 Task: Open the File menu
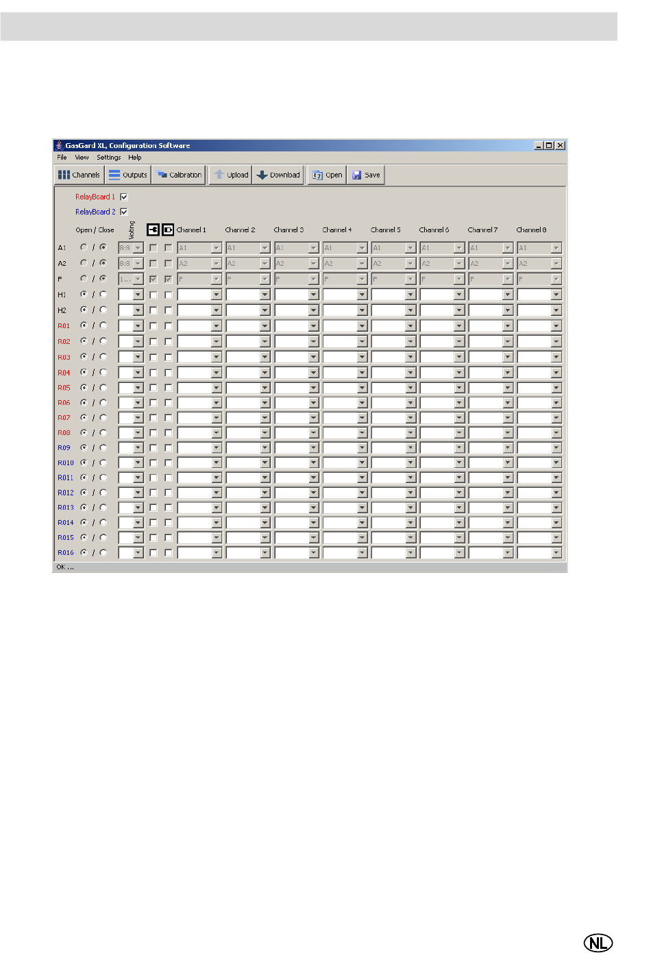click(x=62, y=157)
